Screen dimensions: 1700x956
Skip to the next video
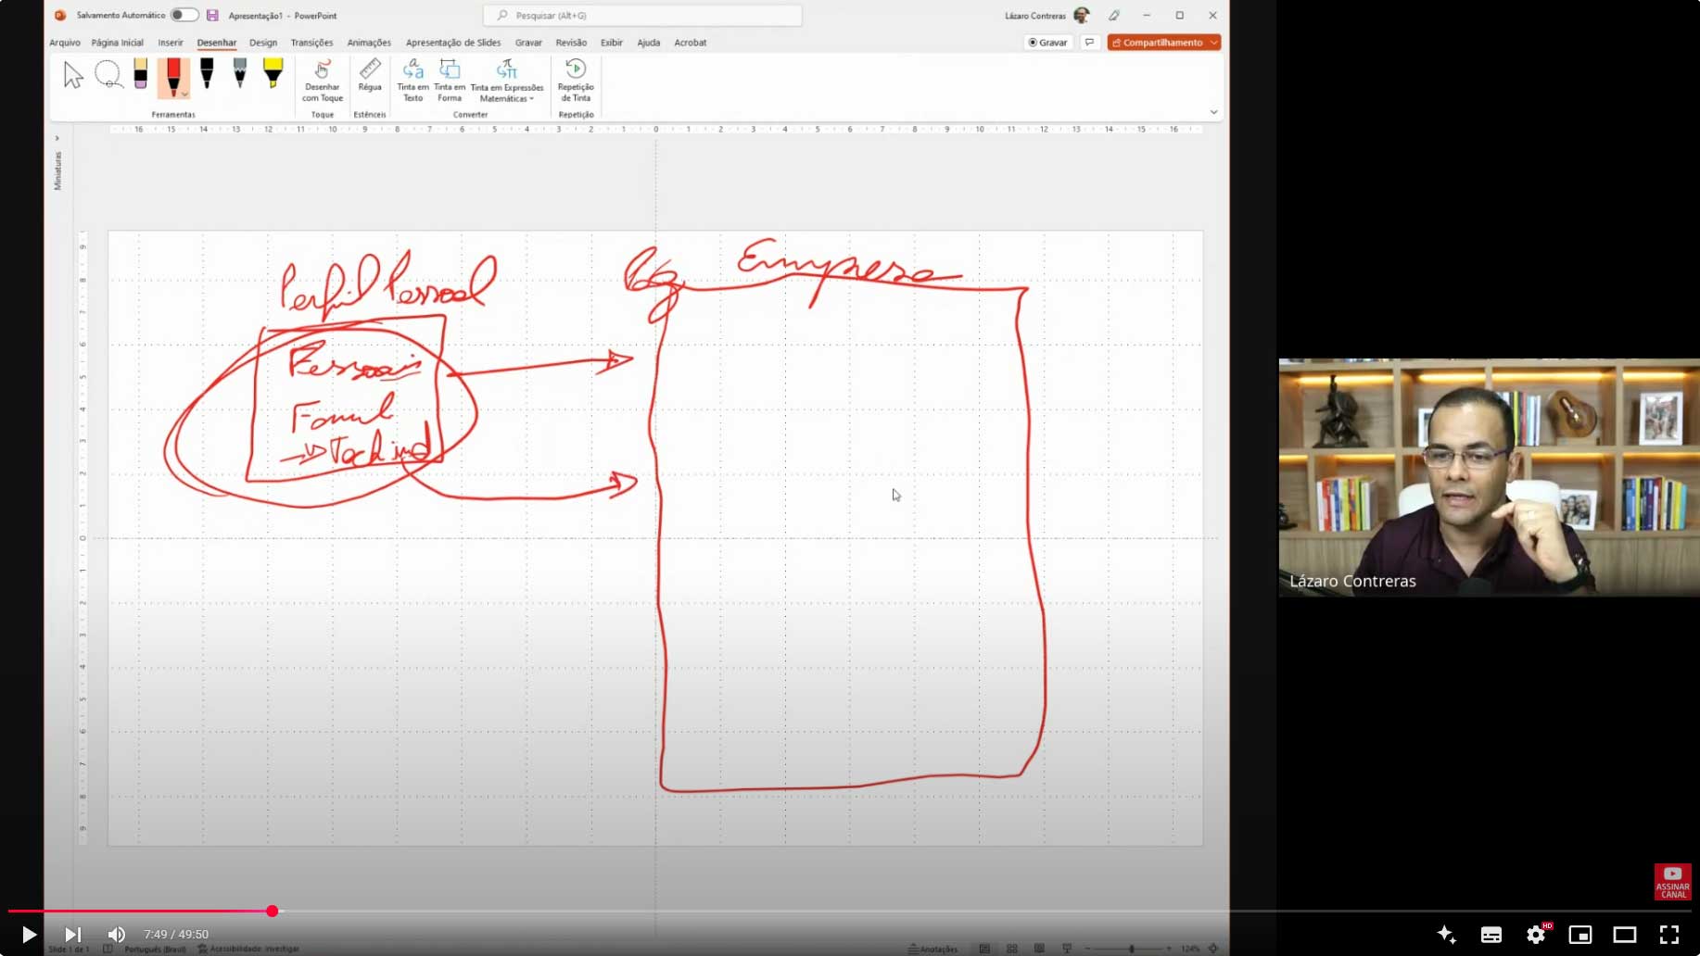[73, 935]
